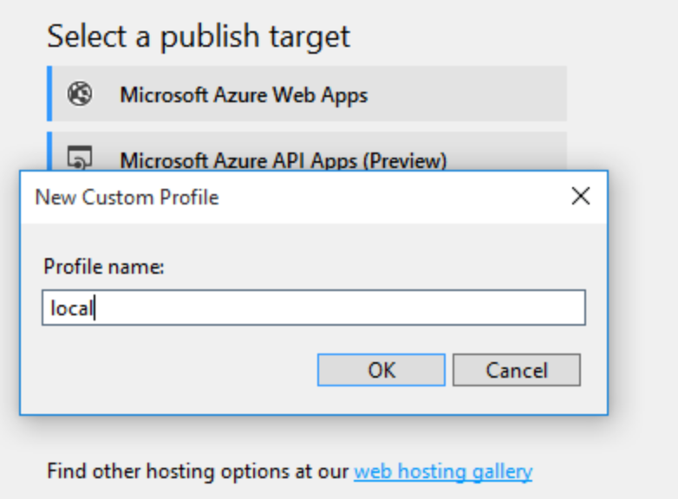Choose Microsoft Azure API Apps (Preview) target
The width and height of the screenshot is (678, 499).
tap(307, 152)
